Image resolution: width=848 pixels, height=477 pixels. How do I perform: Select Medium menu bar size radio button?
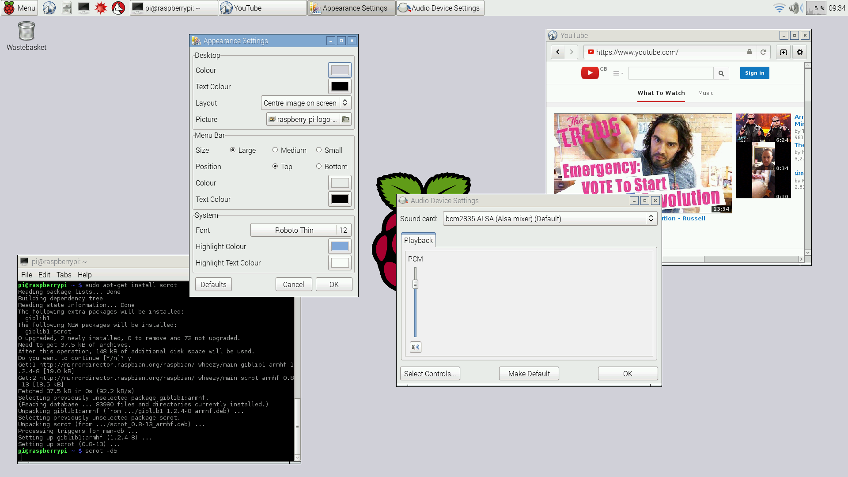pyautogui.click(x=274, y=150)
